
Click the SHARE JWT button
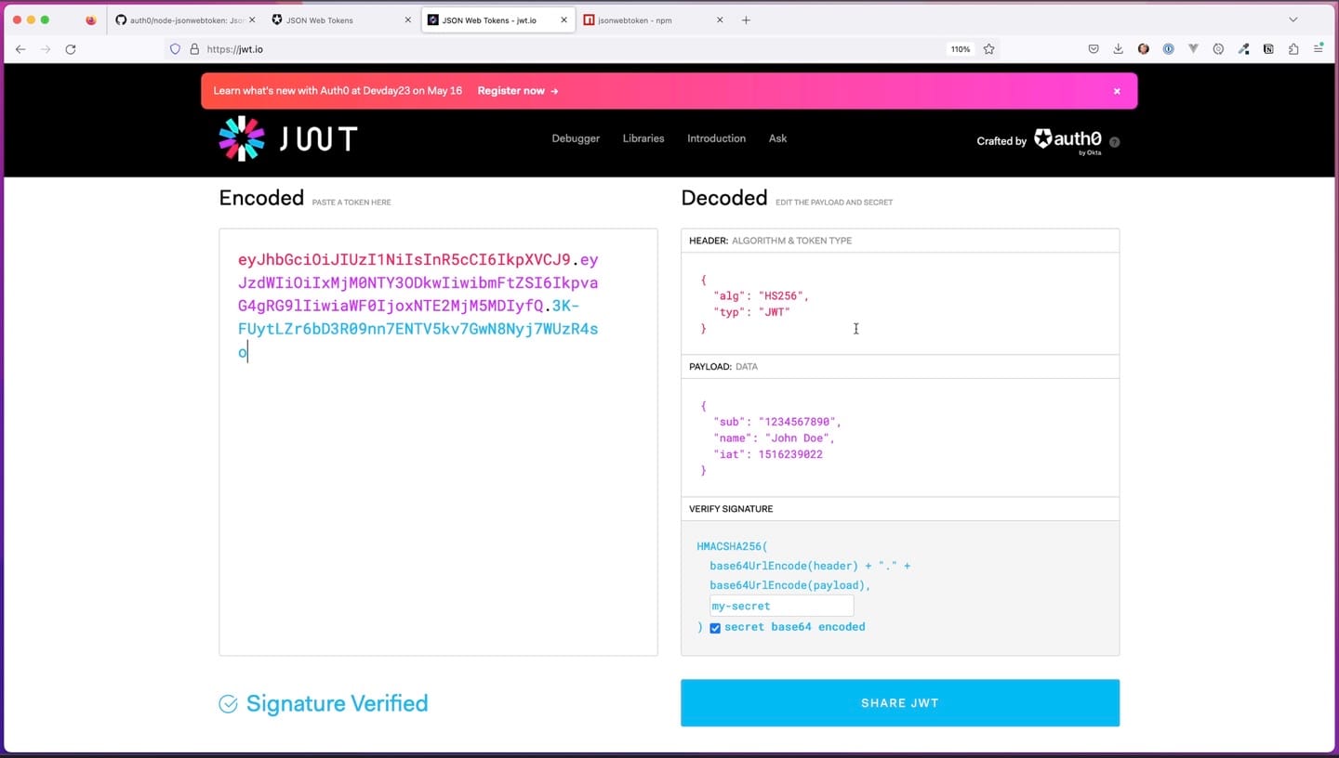pyautogui.click(x=899, y=703)
